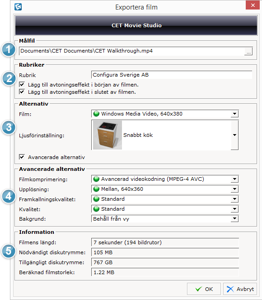Screen dimensions: 262x300
Task: Click the Beräknad filmstorlek value 1.22 MB
Action: point(165,272)
